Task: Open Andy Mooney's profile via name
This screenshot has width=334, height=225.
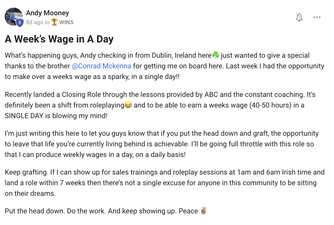Action: pos(47,13)
